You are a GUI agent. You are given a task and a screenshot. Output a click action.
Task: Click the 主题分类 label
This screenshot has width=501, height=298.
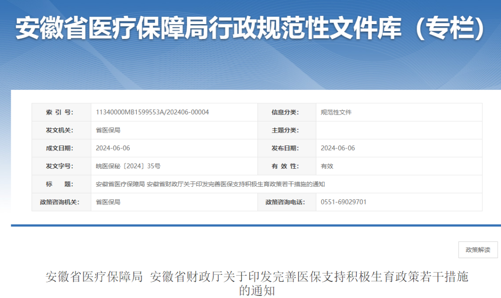tap(285, 130)
